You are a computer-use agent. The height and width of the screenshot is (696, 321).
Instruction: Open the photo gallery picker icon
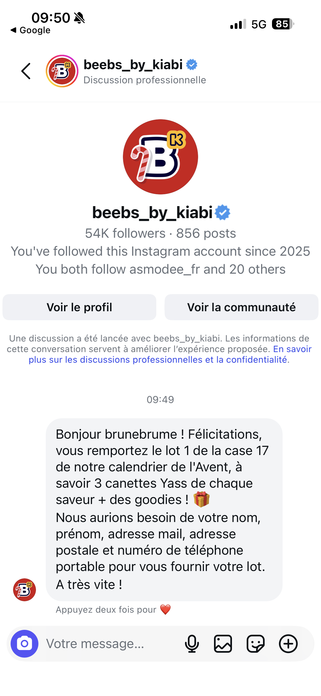[223, 643]
